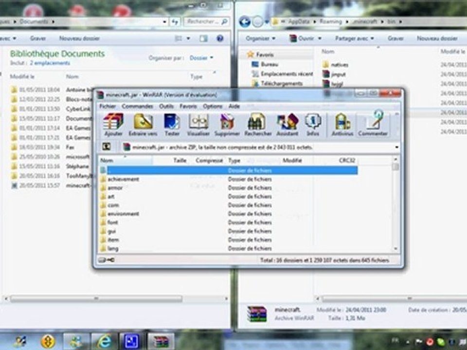Open the Favoris menu in WinRAR

click(188, 106)
